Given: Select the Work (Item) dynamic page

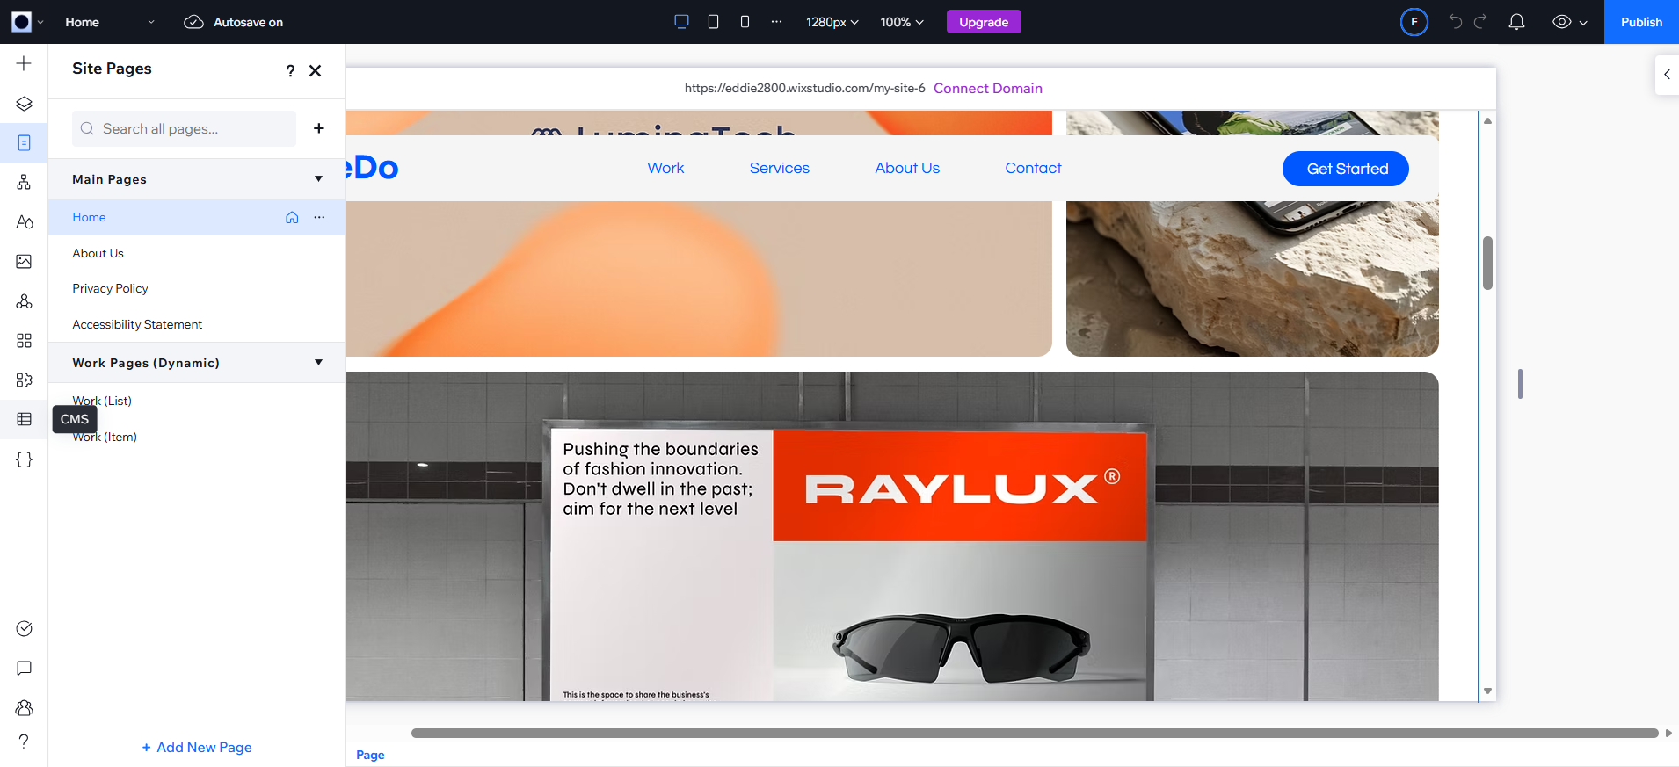Looking at the screenshot, I should click(x=197, y=437).
